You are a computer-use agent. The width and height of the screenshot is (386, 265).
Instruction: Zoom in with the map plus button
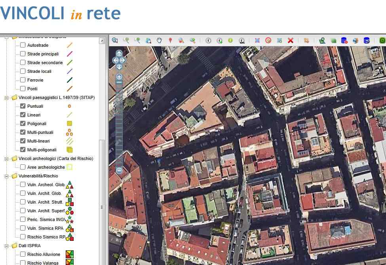click(119, 76)
